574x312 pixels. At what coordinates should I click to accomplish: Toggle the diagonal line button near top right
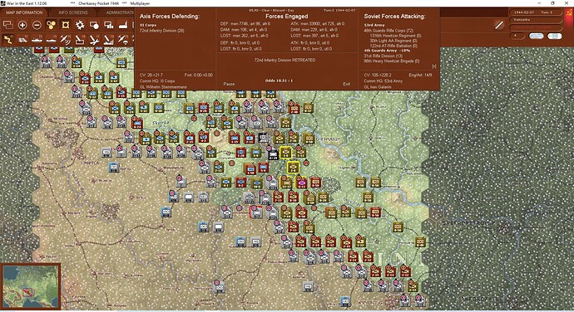coord(499,25)
